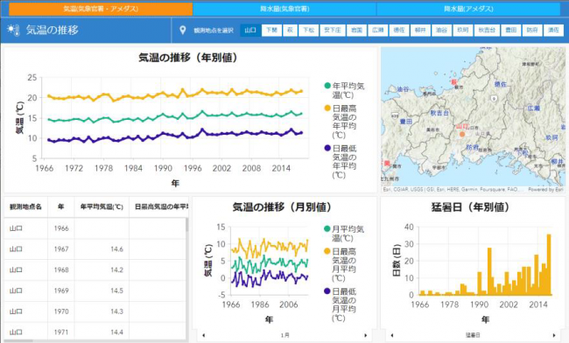Viewport: 569px width, 343px height.
Task: Click the 広瀬 label on the map
Action: point(534,108)
